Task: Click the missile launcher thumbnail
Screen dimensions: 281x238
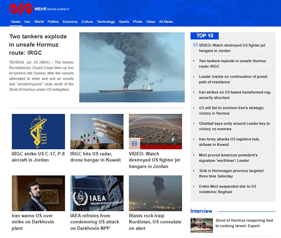Action: pos(97,132)
